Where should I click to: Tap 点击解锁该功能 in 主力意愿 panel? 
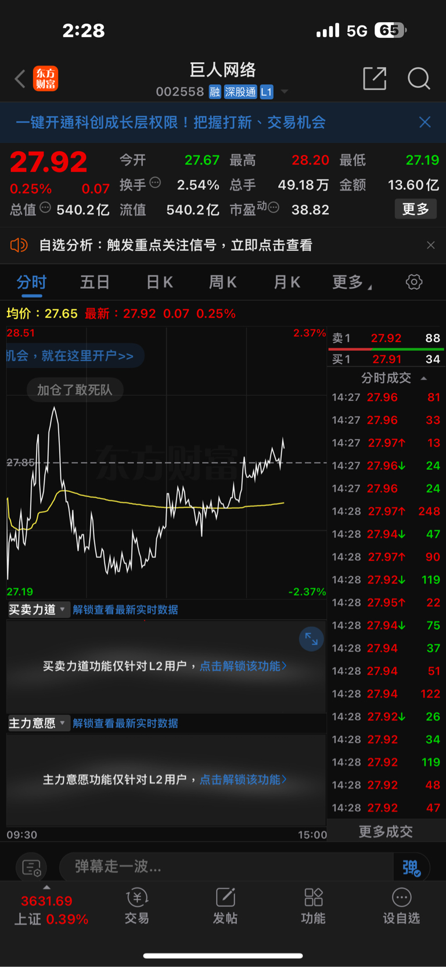point(243,779)
